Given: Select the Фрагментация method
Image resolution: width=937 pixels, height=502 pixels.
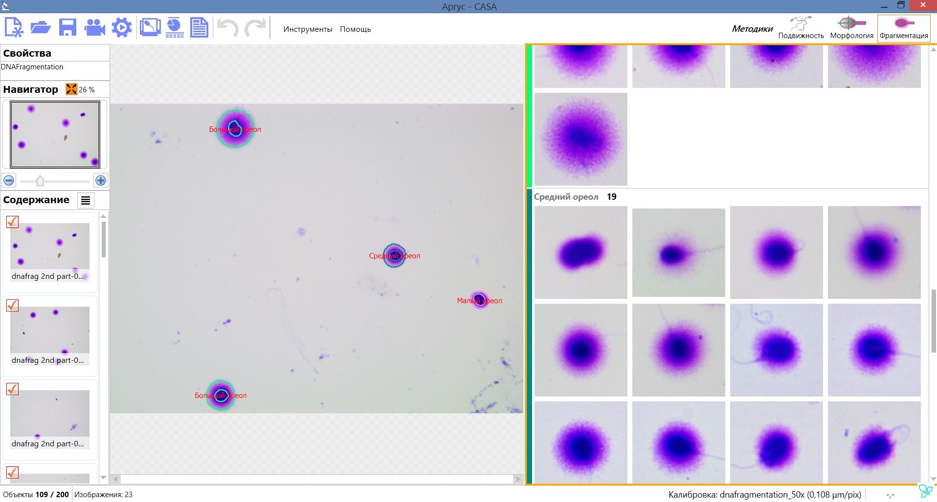Looking at the screenshot, I should 904,28.
